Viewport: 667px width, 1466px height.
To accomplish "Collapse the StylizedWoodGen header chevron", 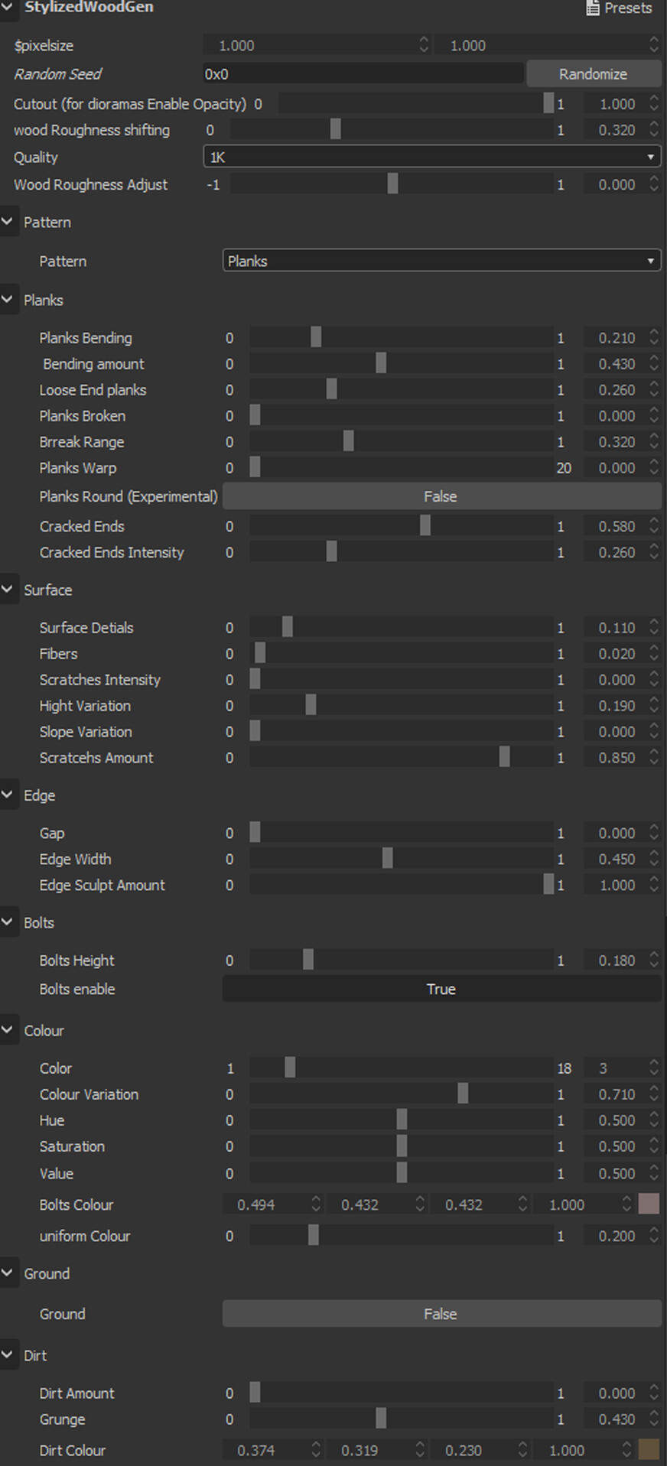I will click(7, 8).
